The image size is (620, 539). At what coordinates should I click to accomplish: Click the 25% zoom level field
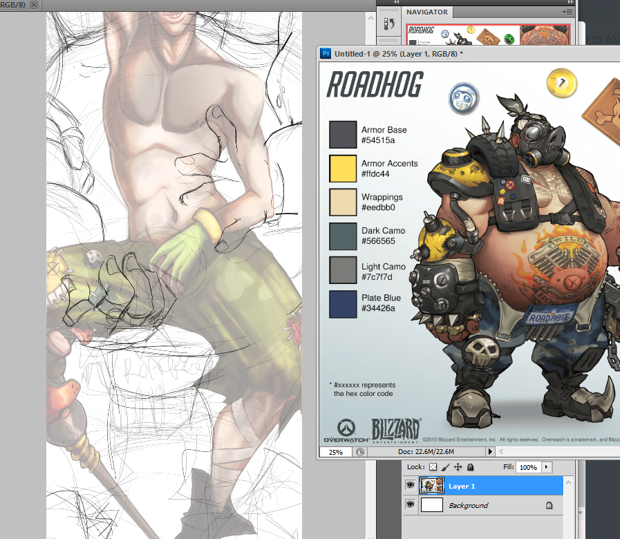pos(336,452)
